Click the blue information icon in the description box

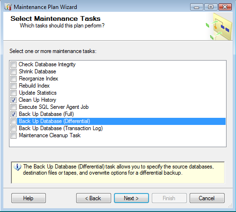pos(17,167)
